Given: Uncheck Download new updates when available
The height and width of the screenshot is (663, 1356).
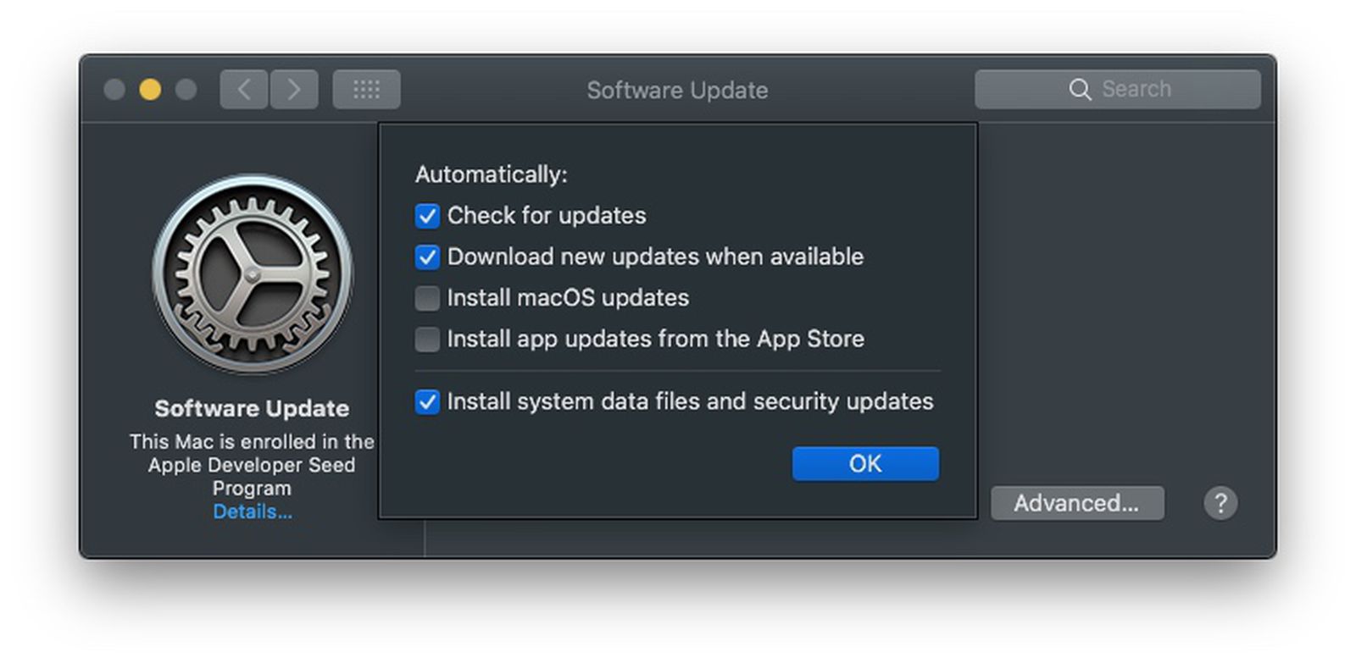Looking at the screenshot, I should pos(427,257).
